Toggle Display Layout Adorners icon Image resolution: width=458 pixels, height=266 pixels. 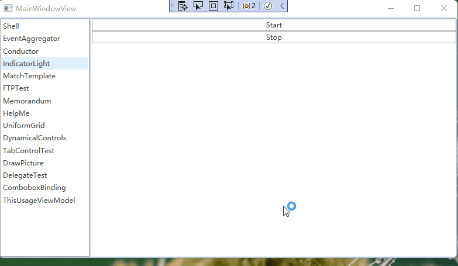click(213, 6)
